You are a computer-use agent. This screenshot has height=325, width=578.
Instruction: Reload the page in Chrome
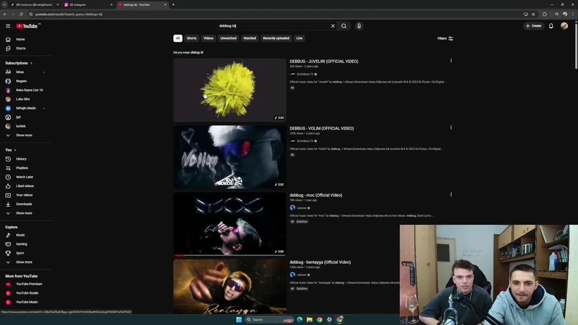21,14
